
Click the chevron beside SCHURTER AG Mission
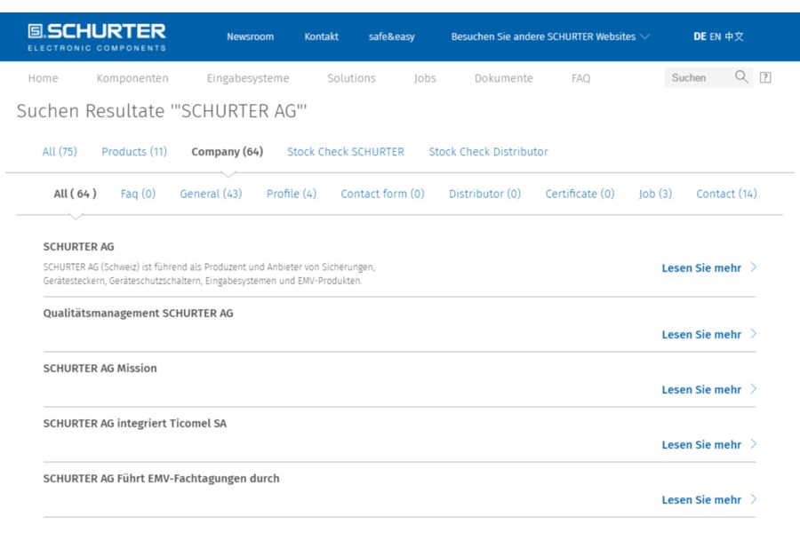click(x=754, y=389)
